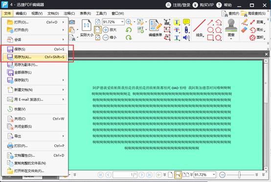Open the Tools (工具) menu
Image resolution: width=271 pixels, height=182 pixels.
(101, 14)
